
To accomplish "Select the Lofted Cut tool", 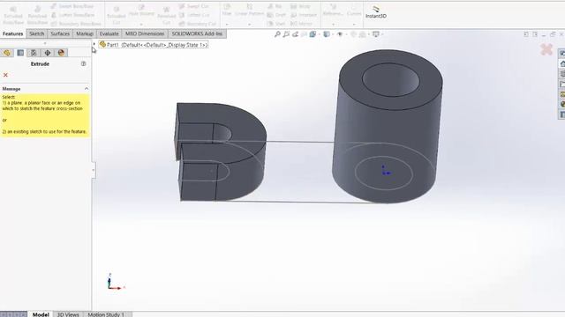I will pos(194,15).
